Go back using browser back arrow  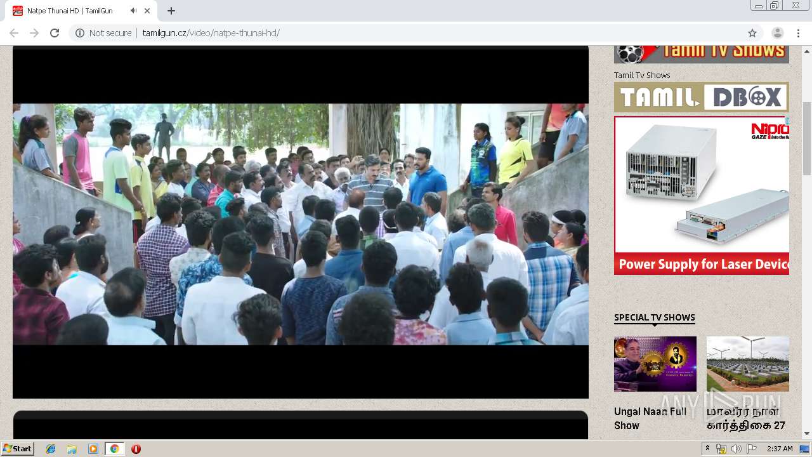[x=14, y=33]
